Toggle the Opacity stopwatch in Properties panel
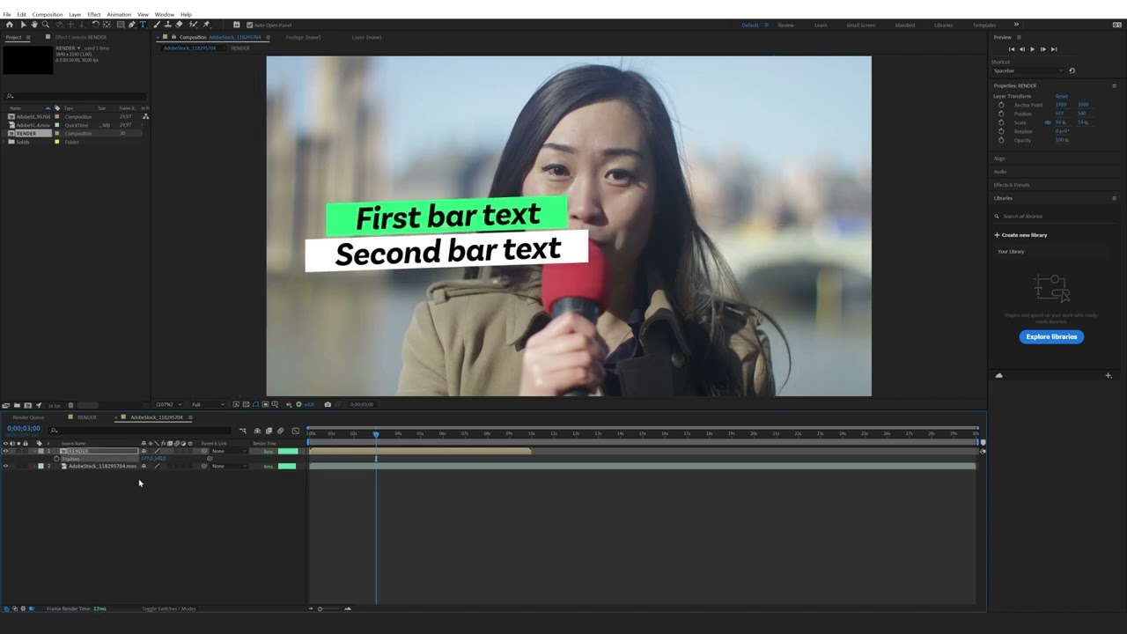Viewport: 1127px width, 634px height. 1001,140
